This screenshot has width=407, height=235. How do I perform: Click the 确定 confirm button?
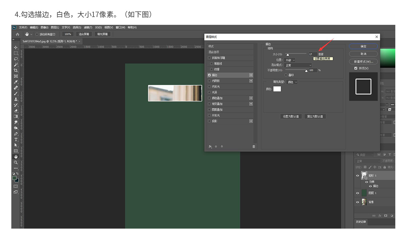(x=363, y=46)
